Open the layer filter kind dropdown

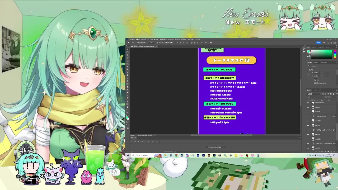(x=313, y=94)
